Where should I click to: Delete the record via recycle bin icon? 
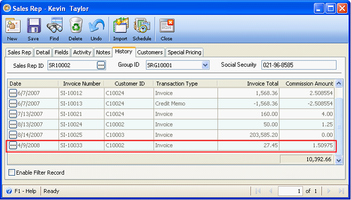(76, 29)
